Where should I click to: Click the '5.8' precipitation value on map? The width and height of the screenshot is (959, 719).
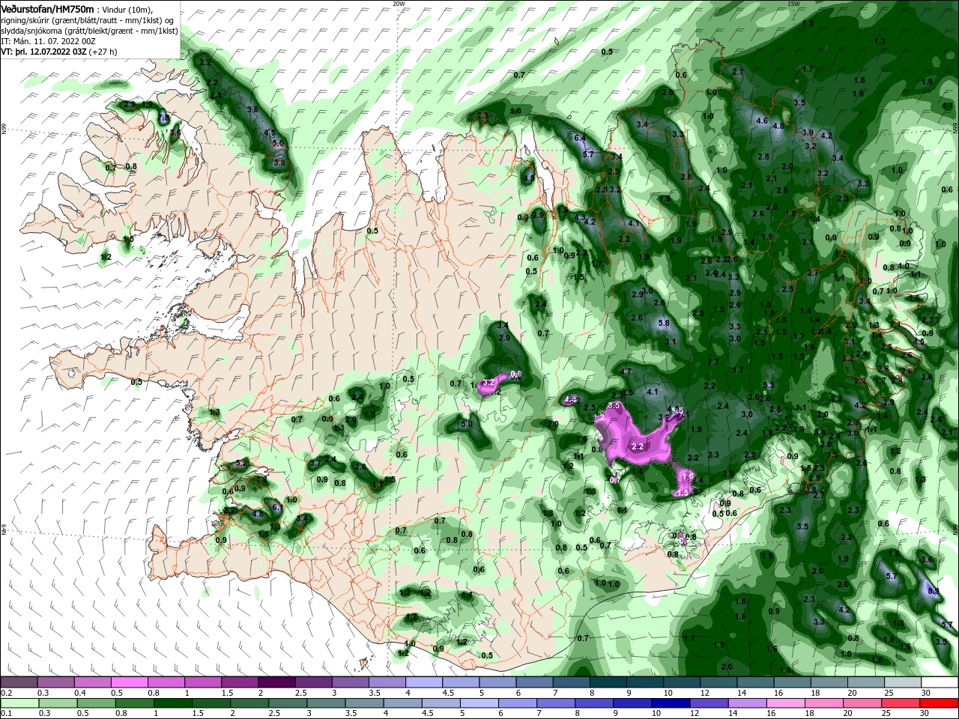(x=663, y=324)
